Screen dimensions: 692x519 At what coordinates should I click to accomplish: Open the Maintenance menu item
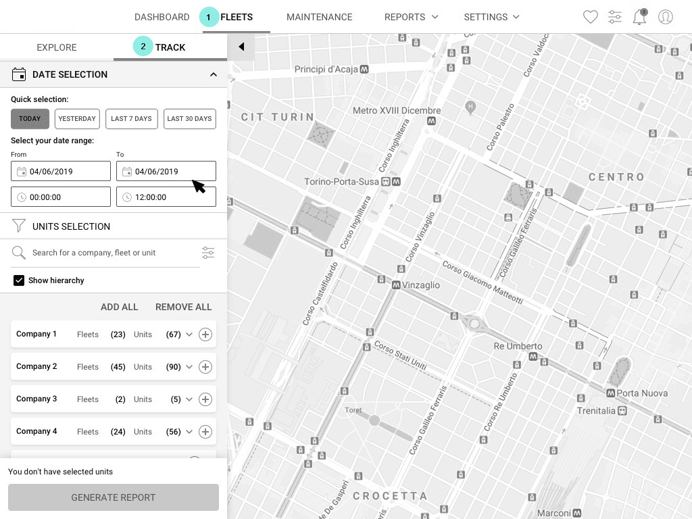coord(320,17)
